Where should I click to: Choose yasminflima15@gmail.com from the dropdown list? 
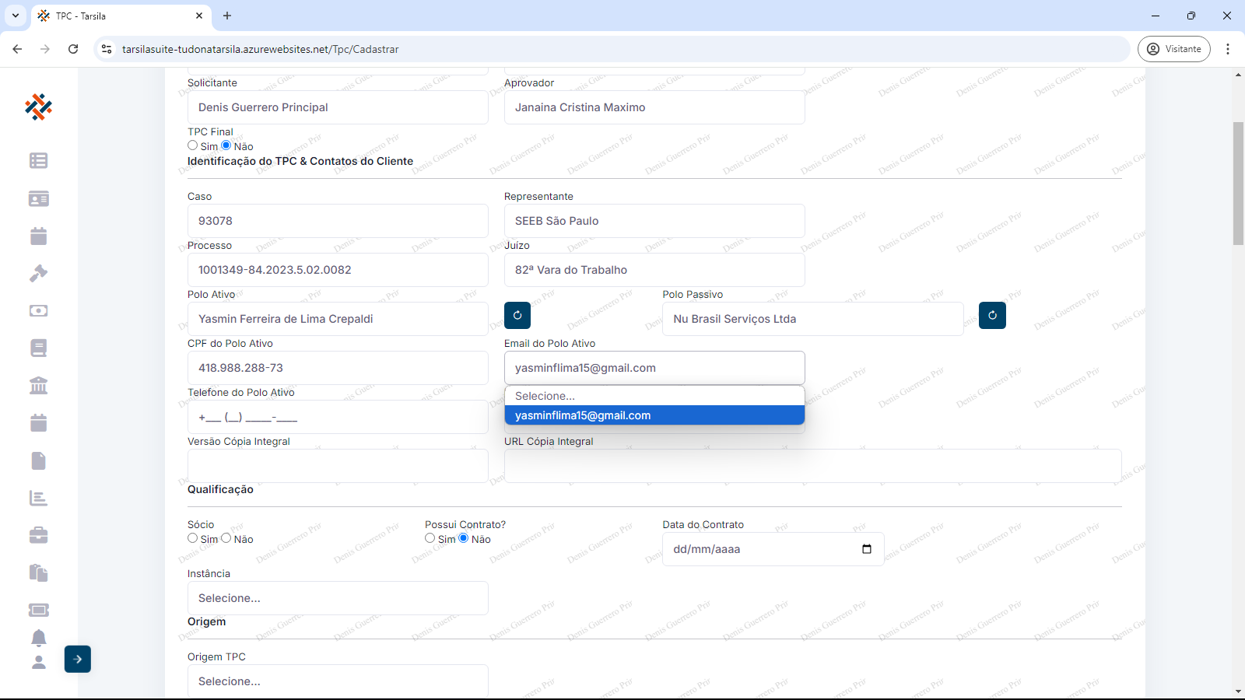click(x=654, y=415)
